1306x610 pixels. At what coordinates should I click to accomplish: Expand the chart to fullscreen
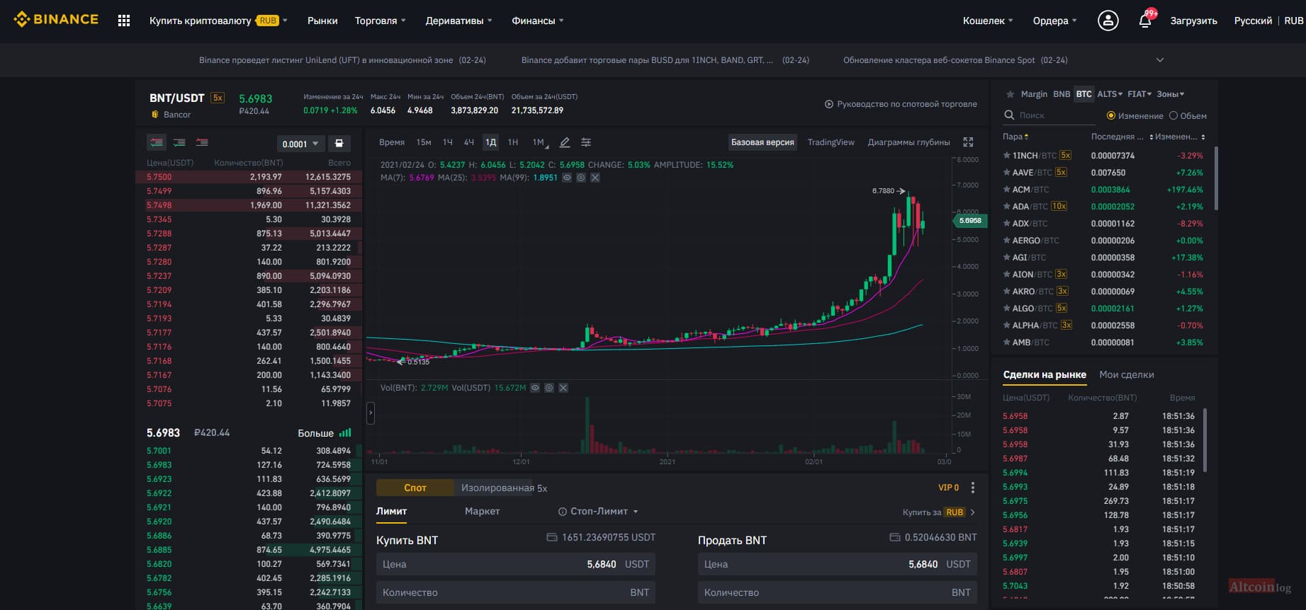coord(968,142)
